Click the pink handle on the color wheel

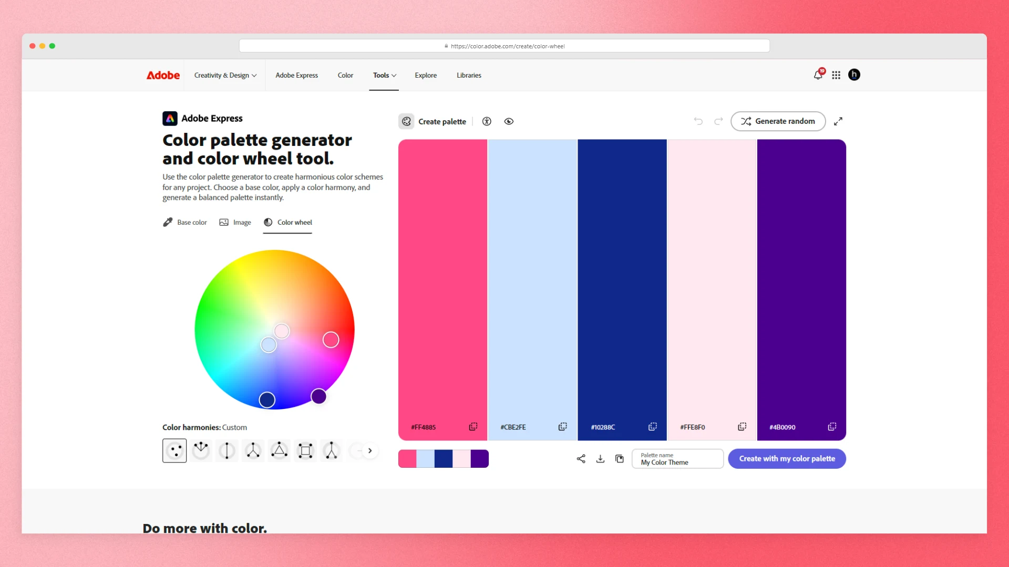331,340
